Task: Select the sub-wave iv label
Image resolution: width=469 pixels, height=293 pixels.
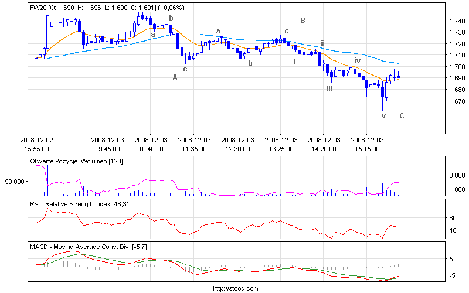Action: point(357,60)
